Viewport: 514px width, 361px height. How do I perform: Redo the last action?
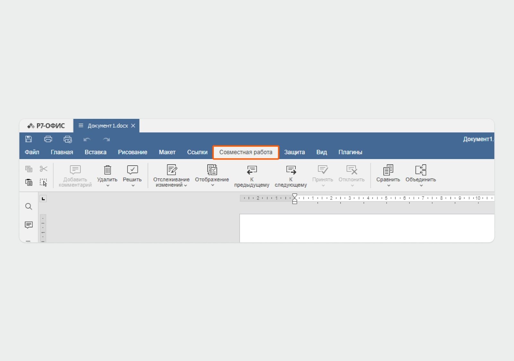point(106,139)
